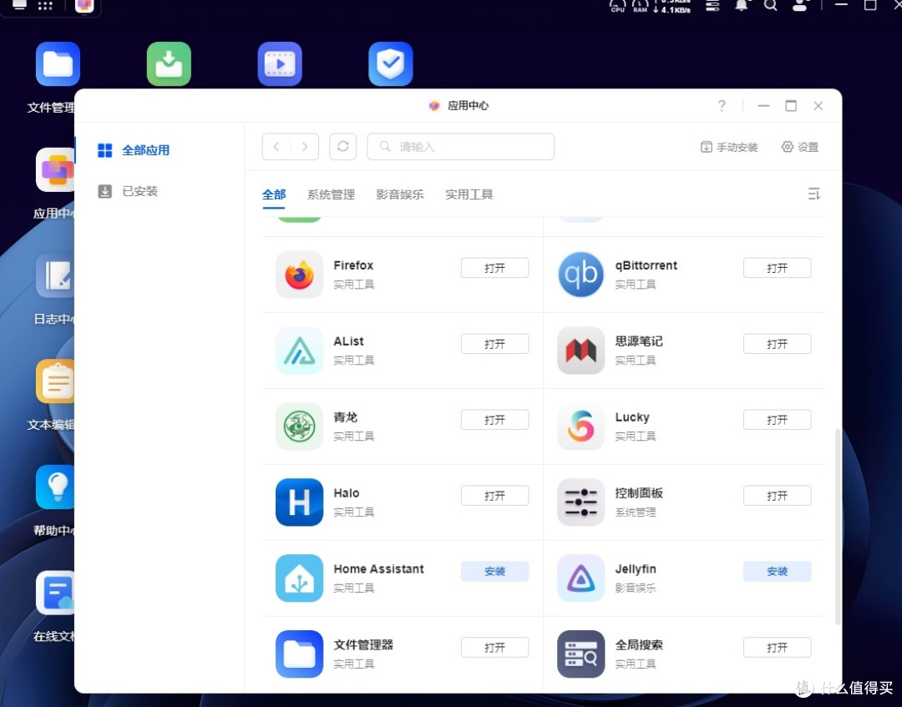Open the help center lightbulb icon
This screenshot has height=707, width=902.
[x=55, y=487]
